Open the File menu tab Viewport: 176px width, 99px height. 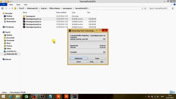click(4, 4)
